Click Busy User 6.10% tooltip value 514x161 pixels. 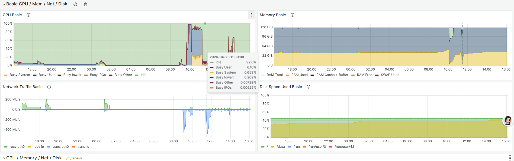pos(251,67)
